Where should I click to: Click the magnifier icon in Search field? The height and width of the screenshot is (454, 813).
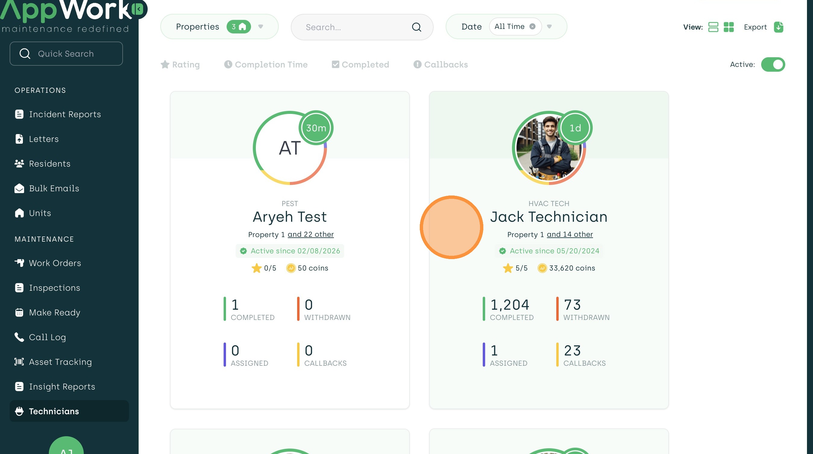pyautogui.click(x=416, y=27)
